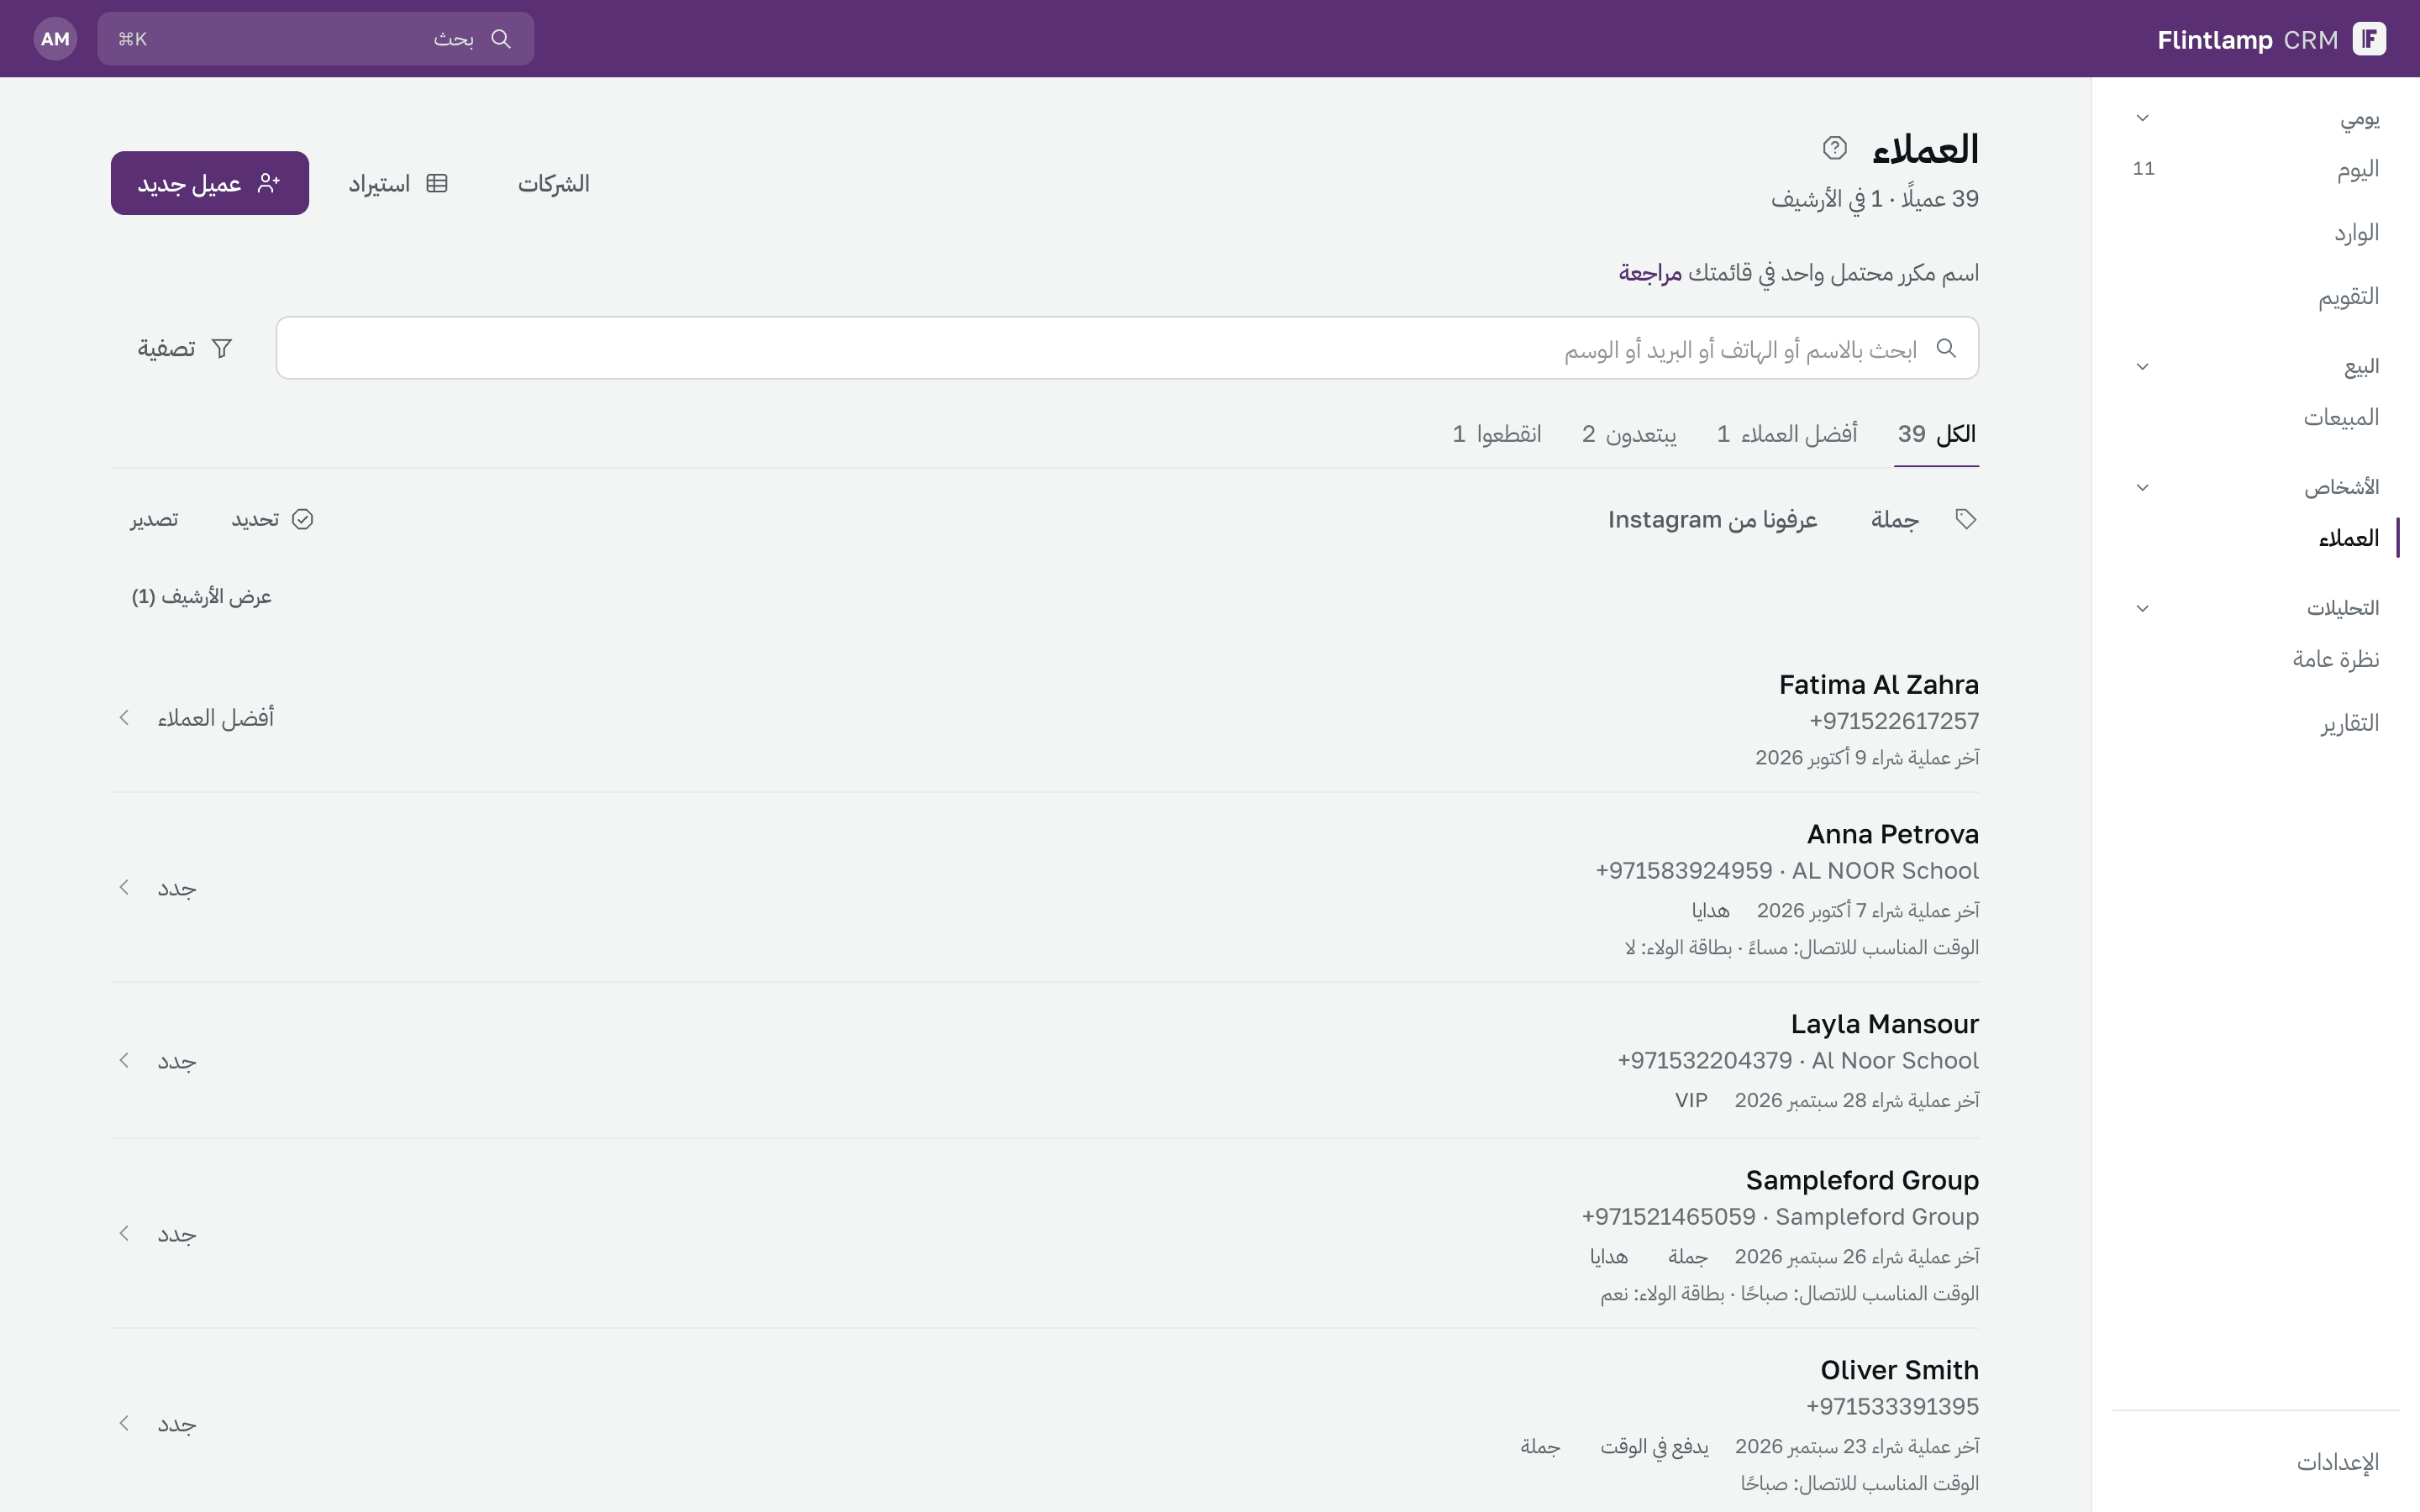Screen dimensions: 2420x1512
Task: Collapse the الأشخاص sidebar section
Action: (2142, 488)
